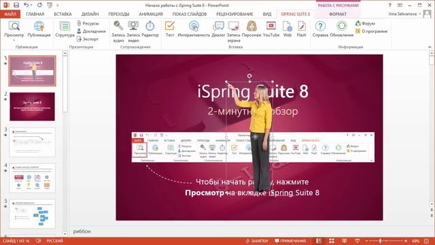Select slide 3 thumbnail
This screenshot has height=245, width=435.
click(x=32, y=142)
